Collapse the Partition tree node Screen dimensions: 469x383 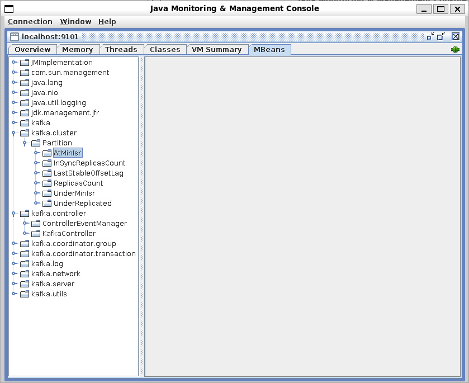(26, 143)
